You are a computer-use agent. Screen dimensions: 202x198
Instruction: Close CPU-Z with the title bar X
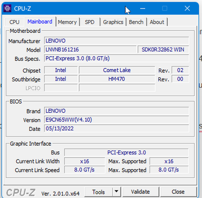click(x=187, y=8)
